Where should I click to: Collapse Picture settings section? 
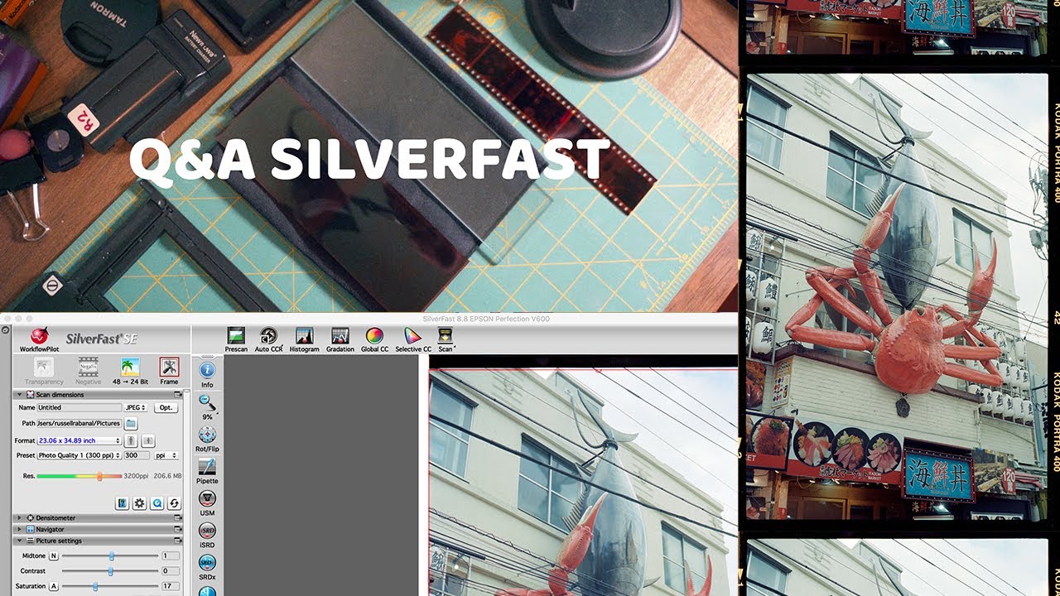pyautogui.click(x=20, y=541)
